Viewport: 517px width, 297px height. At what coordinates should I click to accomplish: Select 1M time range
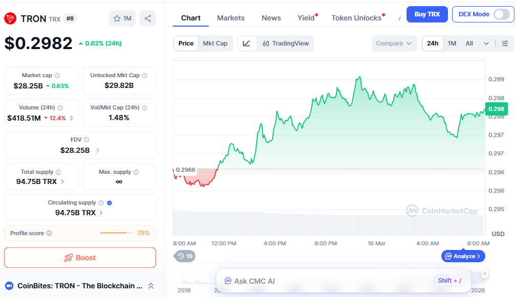click(x=452, y=43)
